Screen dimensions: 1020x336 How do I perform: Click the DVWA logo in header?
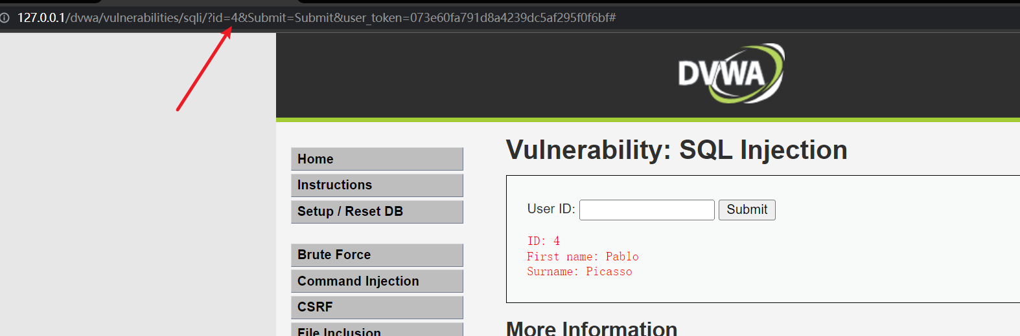731,74
